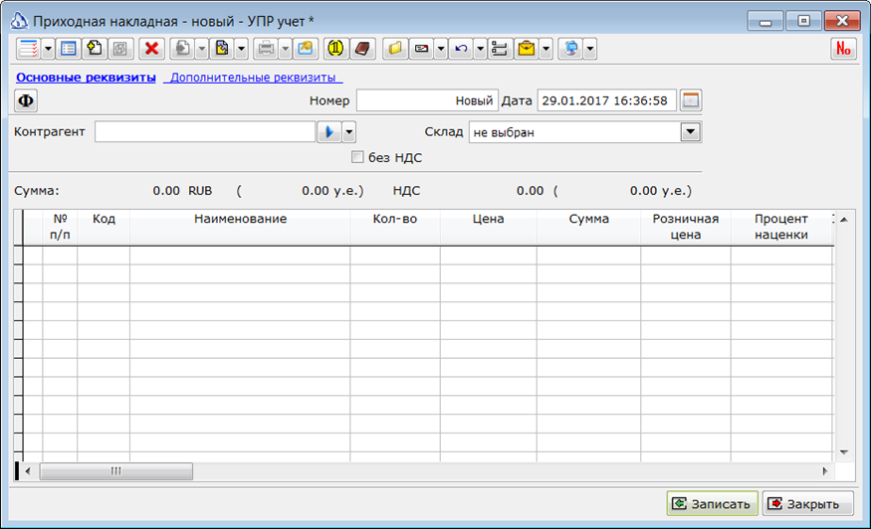Click the blue list view icon
Viewport: 871px width, 529px height.
[x=69, y=49]
